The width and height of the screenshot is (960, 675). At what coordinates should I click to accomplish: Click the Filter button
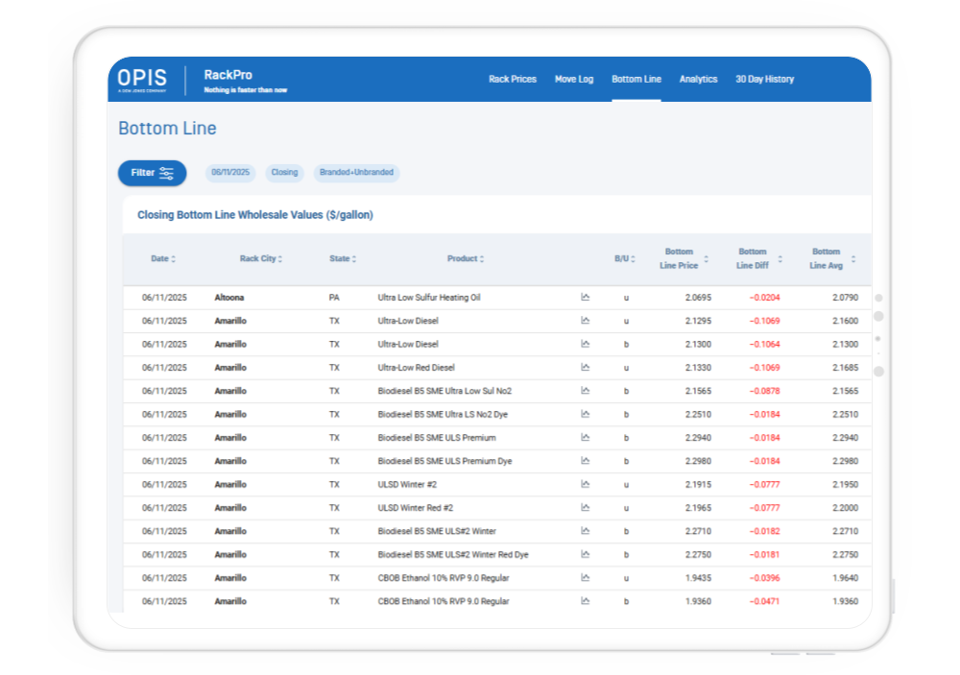[152, 173]
